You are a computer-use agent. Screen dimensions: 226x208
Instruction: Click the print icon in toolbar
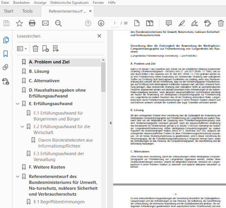pyautogui.click(x=32, y=23)
